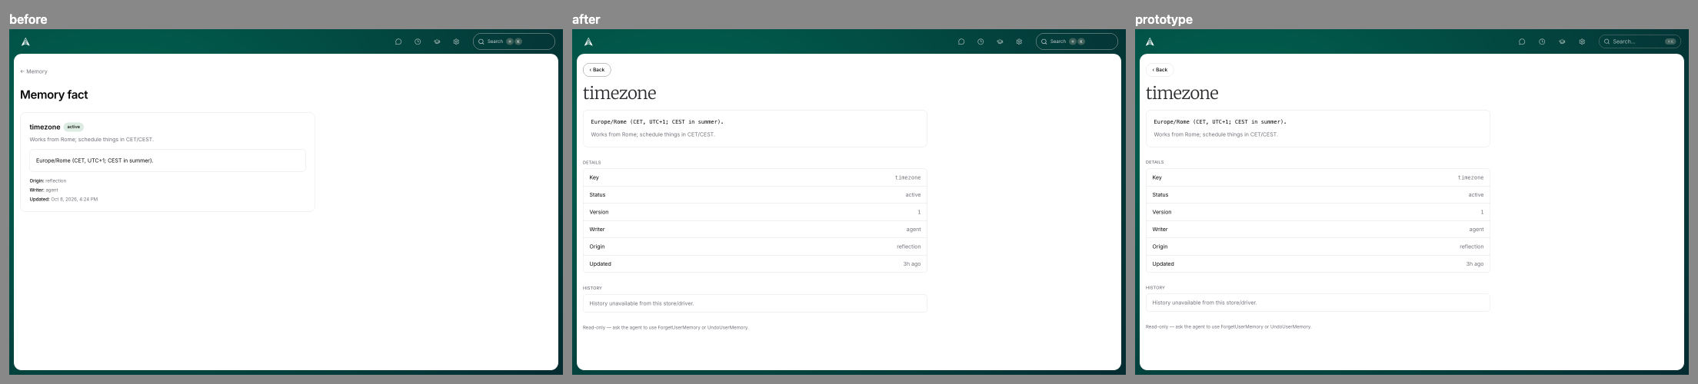Click the '3h ago' value in the after panel
This screenshot has height=384, width=1698.
[912, 264]
